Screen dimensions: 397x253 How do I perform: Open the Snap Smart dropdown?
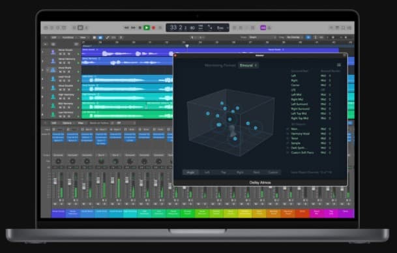(x=262, y=37)
